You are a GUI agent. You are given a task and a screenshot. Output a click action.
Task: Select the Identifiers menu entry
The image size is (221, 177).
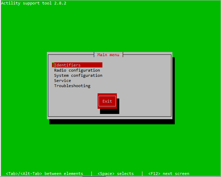click(x=77, y=65)
